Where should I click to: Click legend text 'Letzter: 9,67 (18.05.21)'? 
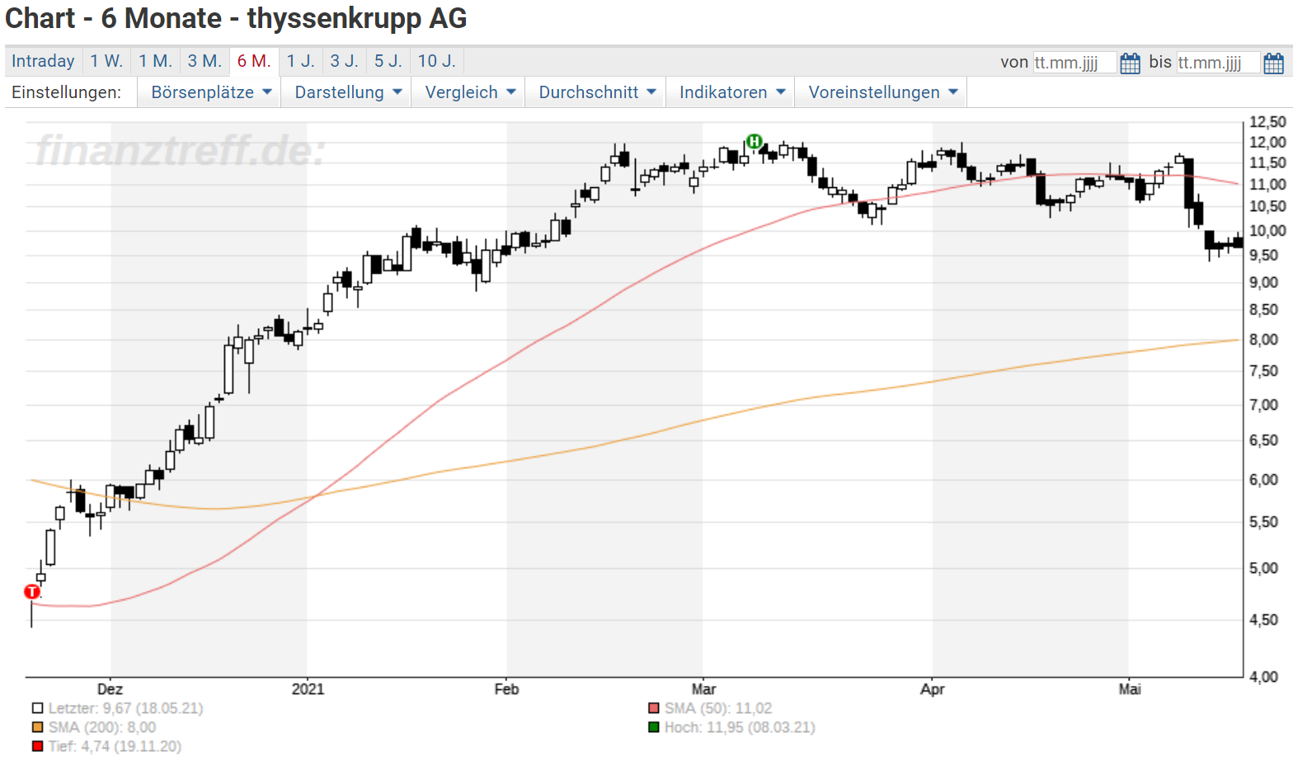pyautogui.click(x=125, y=708)
